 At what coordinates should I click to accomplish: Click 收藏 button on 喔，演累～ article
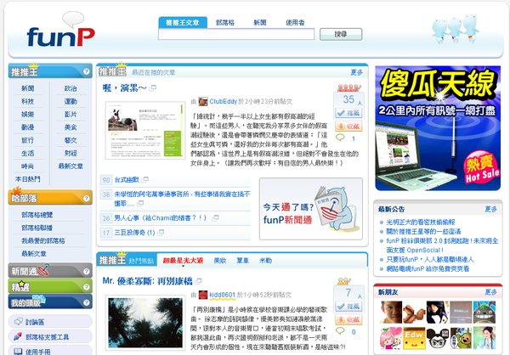pos(348,127)
